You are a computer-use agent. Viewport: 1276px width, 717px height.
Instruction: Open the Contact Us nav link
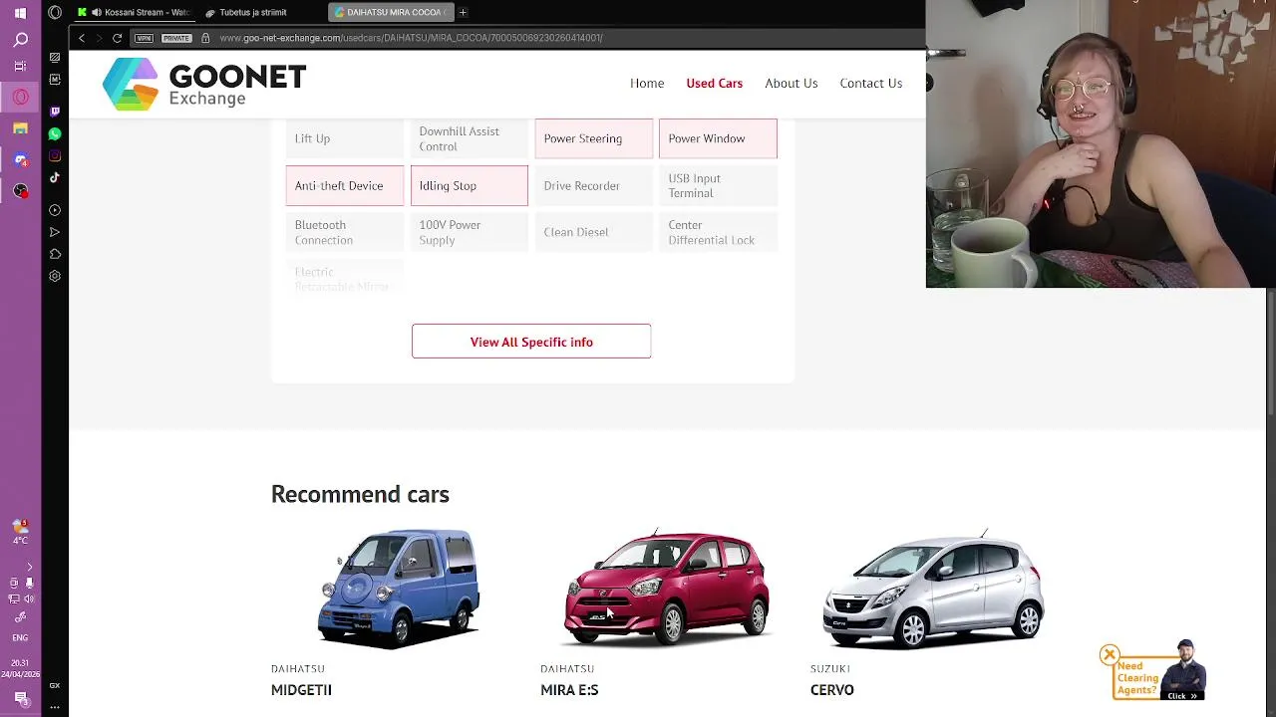click(870, 83)
